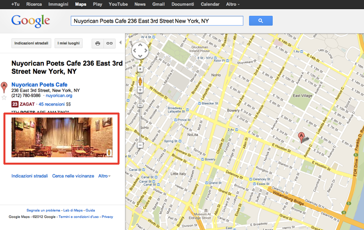Click the print icon button
364x230 pixels.
[98, 43]
